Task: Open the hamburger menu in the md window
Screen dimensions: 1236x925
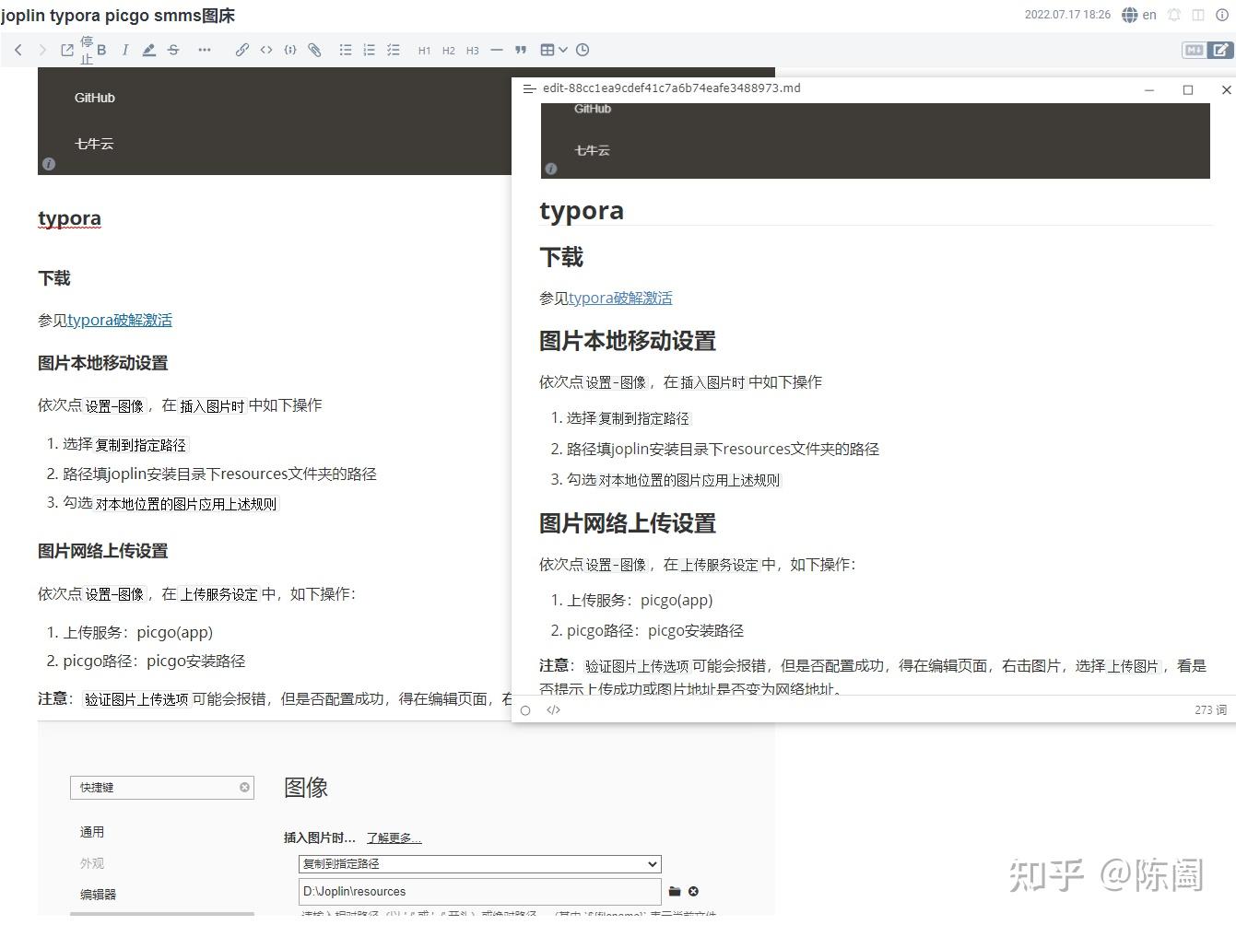Action: (x=529, y=89)
